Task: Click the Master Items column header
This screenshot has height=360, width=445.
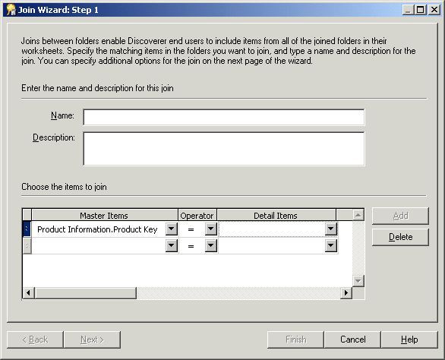Action: click(105, 216)
